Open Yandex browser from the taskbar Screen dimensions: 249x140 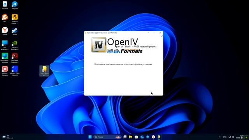(153, 137)
